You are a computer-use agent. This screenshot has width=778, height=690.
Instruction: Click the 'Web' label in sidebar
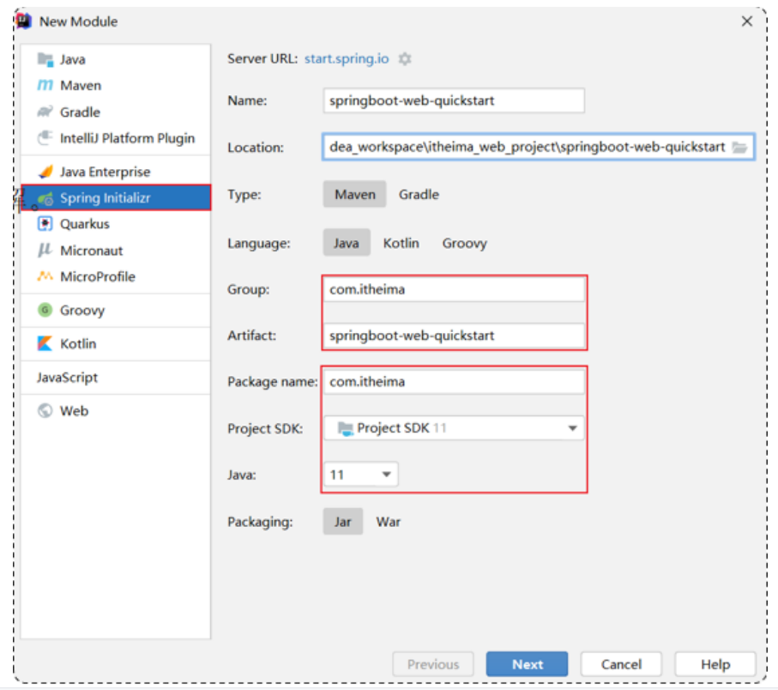pyautogui.click(x=74, y=410)
